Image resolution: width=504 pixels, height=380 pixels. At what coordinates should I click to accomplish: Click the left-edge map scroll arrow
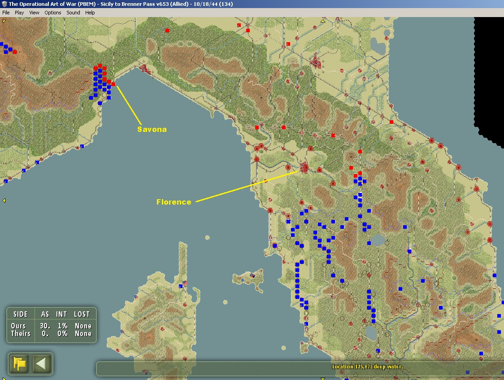click(x=4, y=201)
